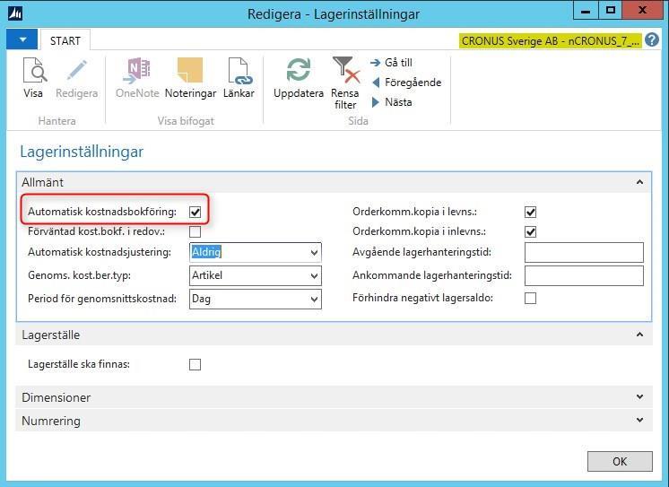Viewport: 669px width, 487px height.
Task: Click Gå till arrow item
Action: click(x=392, y=63)
